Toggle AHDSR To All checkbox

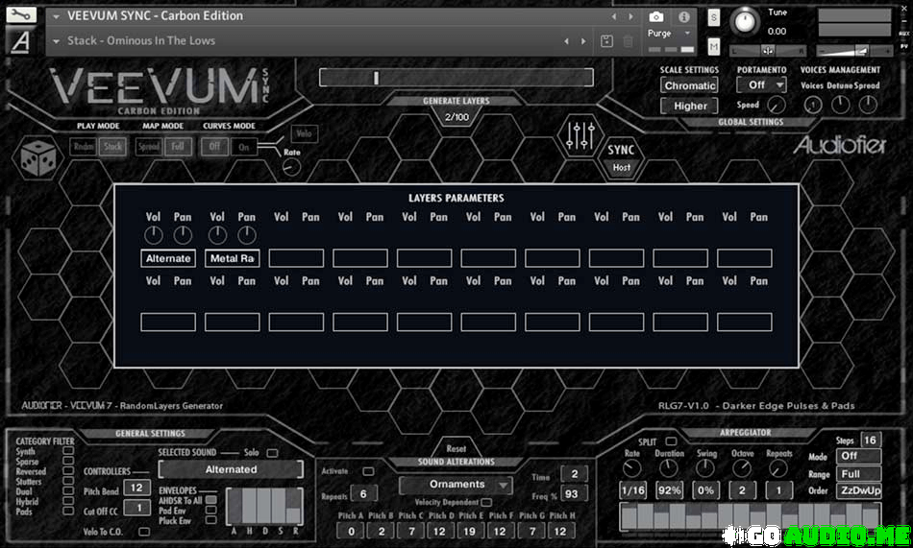pyautogui.click(x=210, y=500)
